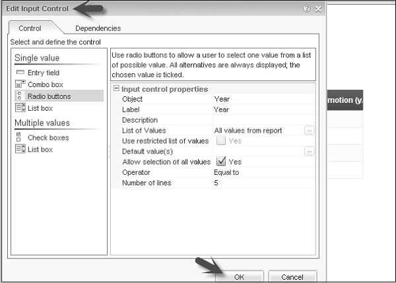Select List box under Single value
396x283 pixels.
tap(40, 108)
